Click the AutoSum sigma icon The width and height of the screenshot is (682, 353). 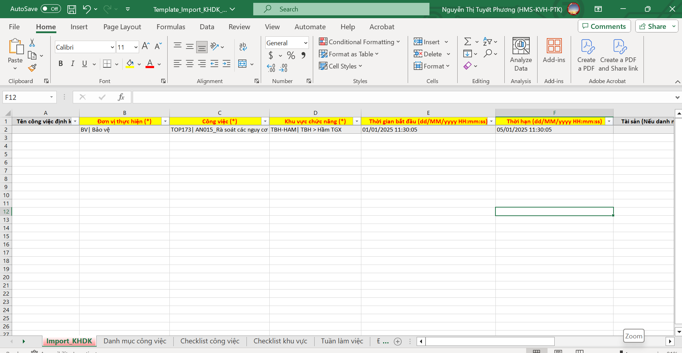tap(467, 42)
